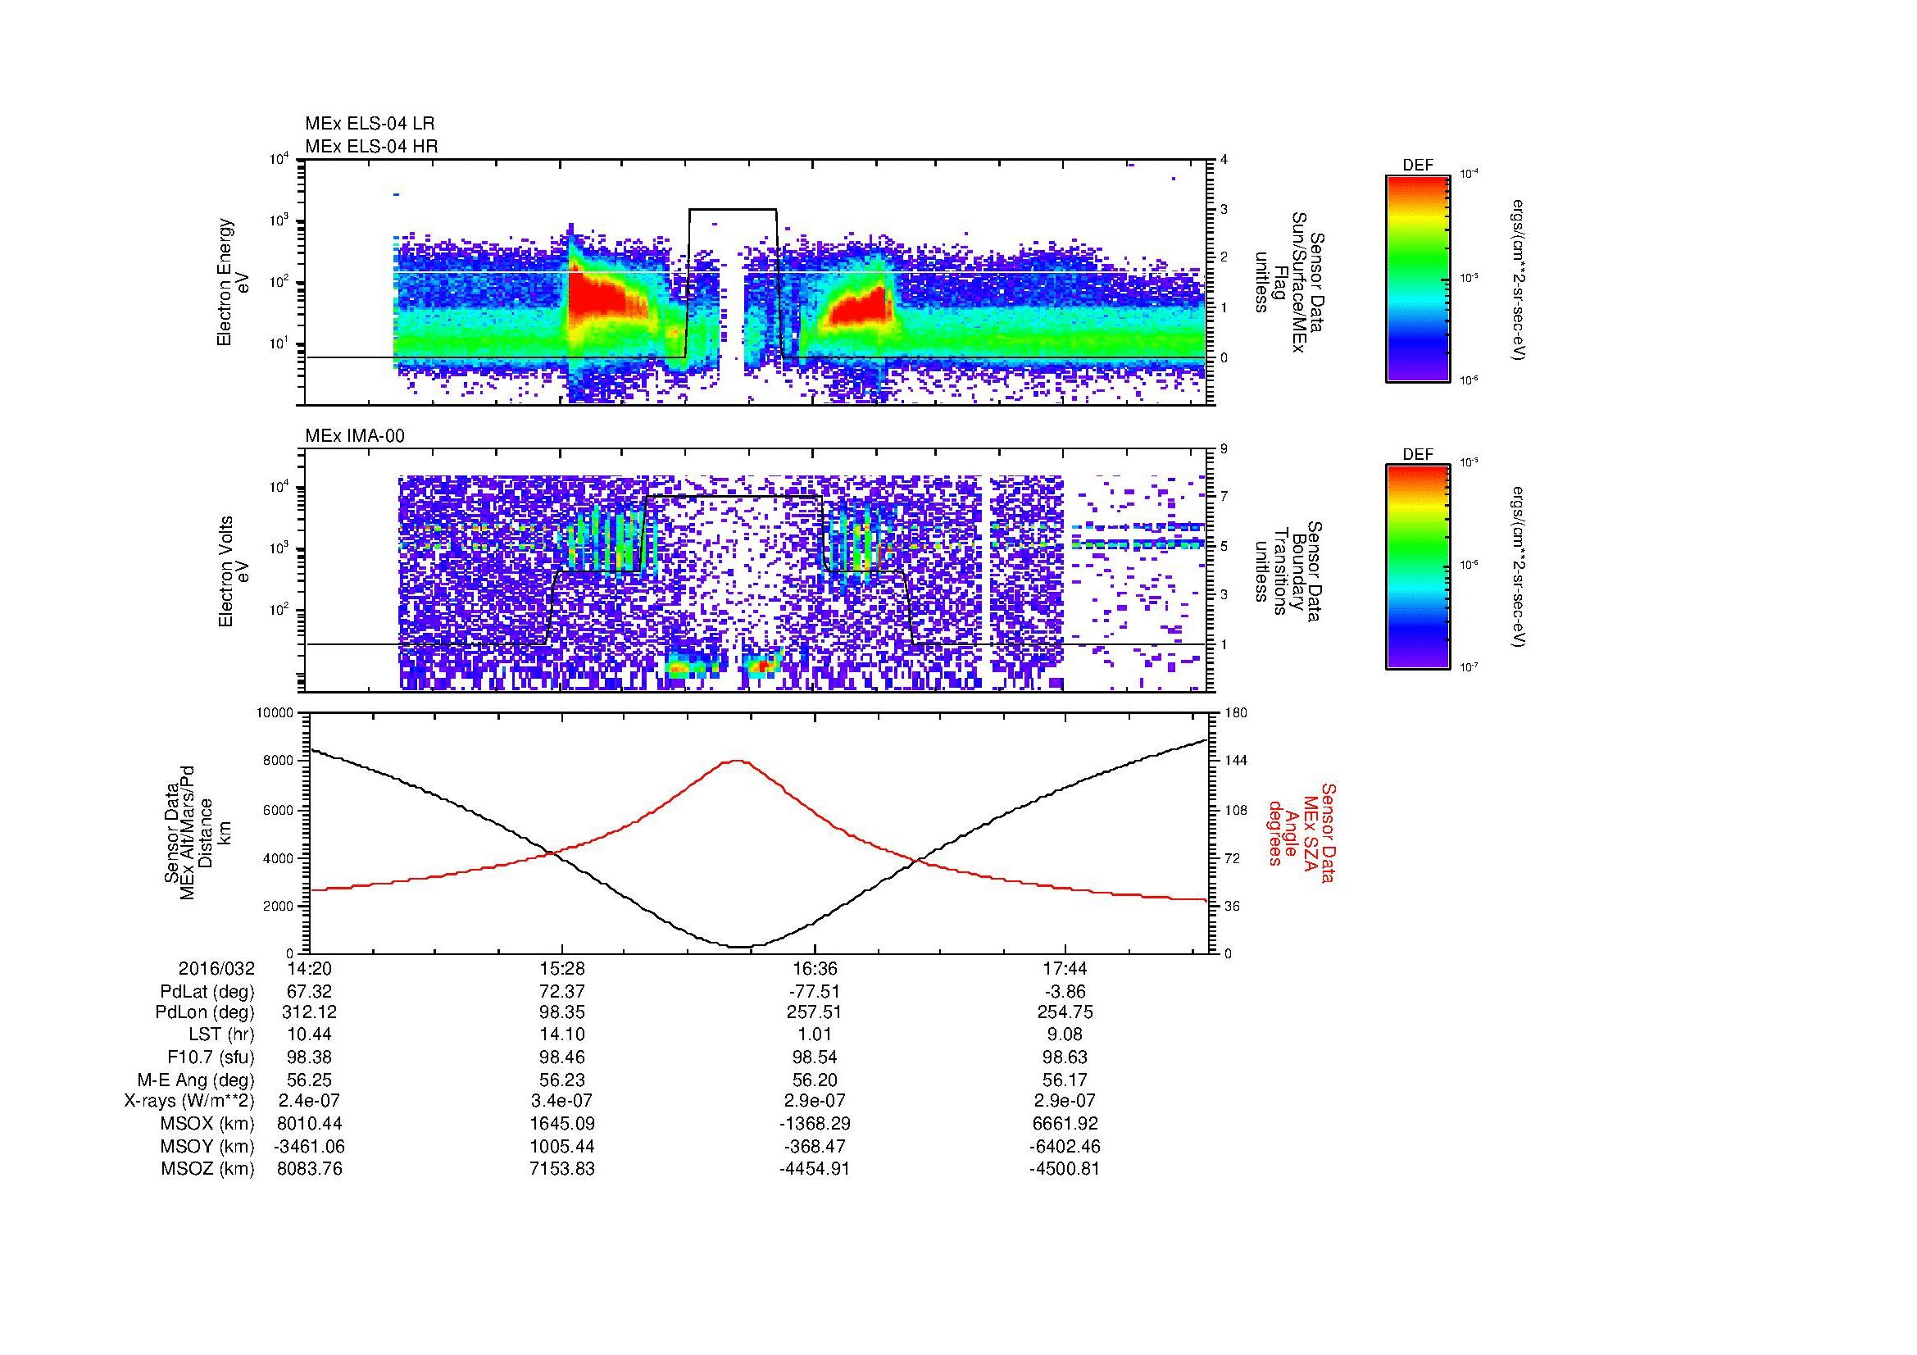Viewport: 1917px width, 1355px height.
Task: Click F10.7 value 98.63
Action: 1065,1057
